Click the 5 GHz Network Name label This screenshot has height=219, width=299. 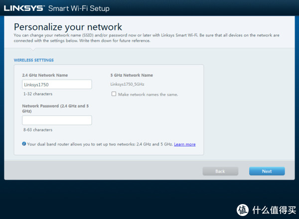132,75
